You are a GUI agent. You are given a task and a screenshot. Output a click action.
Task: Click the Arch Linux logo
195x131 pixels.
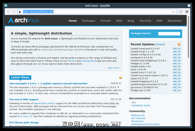(x=24, y=20)
